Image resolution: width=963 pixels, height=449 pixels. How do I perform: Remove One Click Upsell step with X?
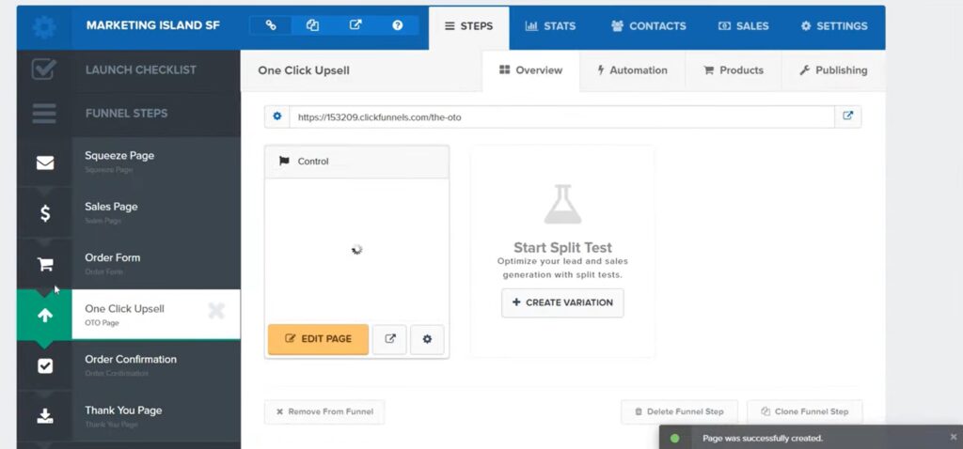216,311
